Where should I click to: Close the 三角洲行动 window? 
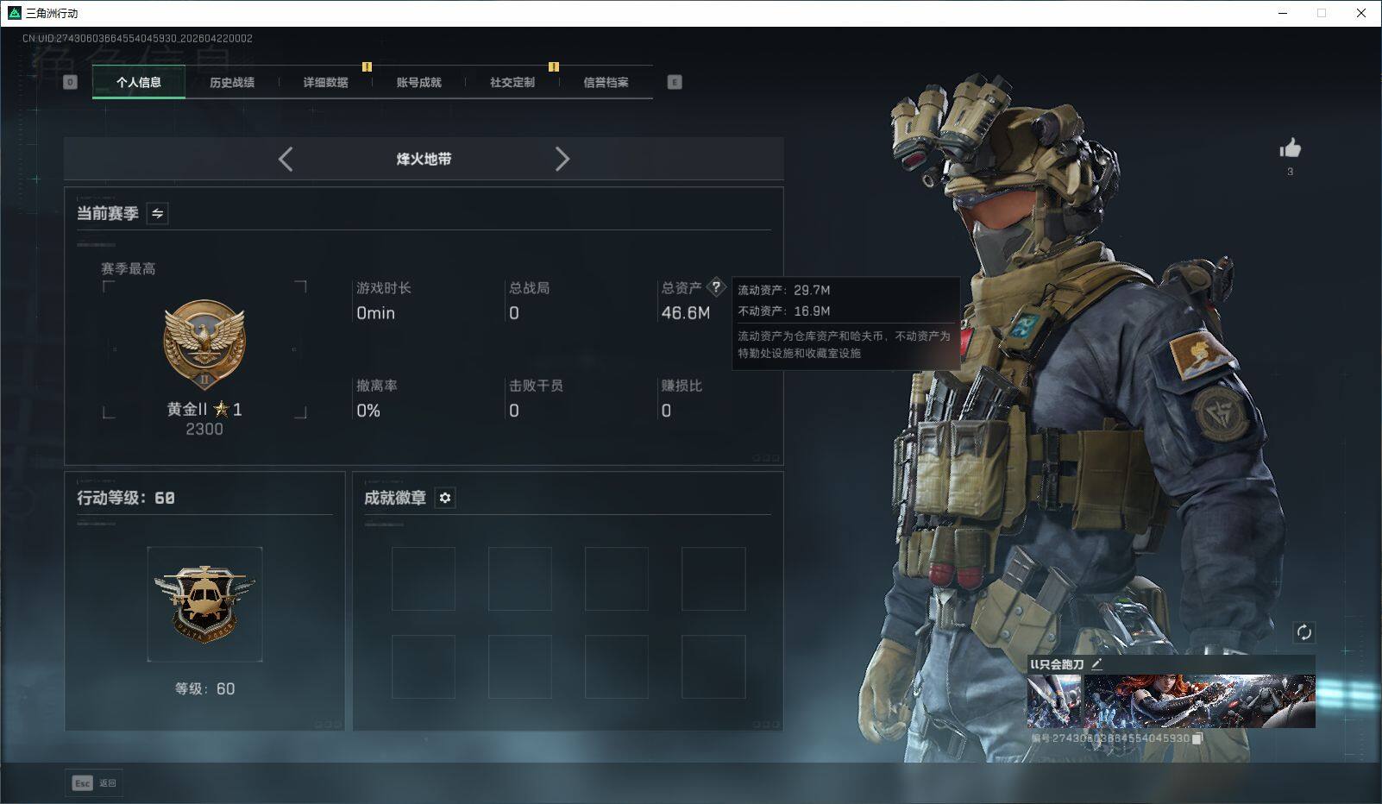[x=1361, y=13]
